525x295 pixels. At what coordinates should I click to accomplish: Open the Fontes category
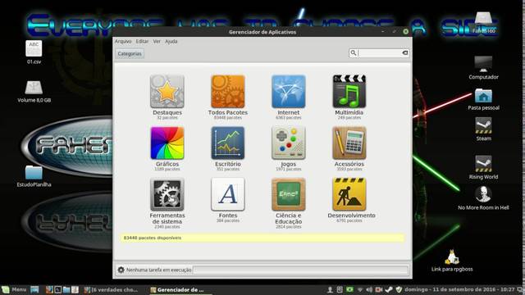(228, 200)
